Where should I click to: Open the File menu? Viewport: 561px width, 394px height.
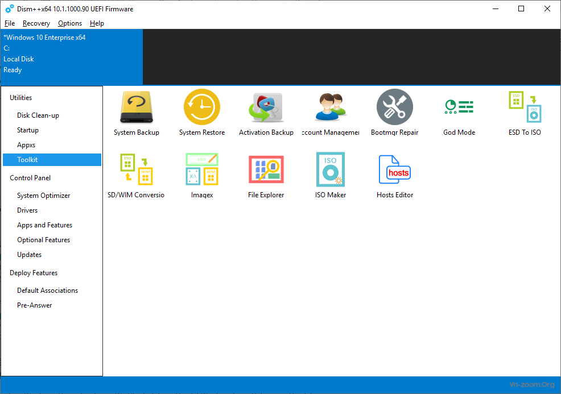[9, 23]
